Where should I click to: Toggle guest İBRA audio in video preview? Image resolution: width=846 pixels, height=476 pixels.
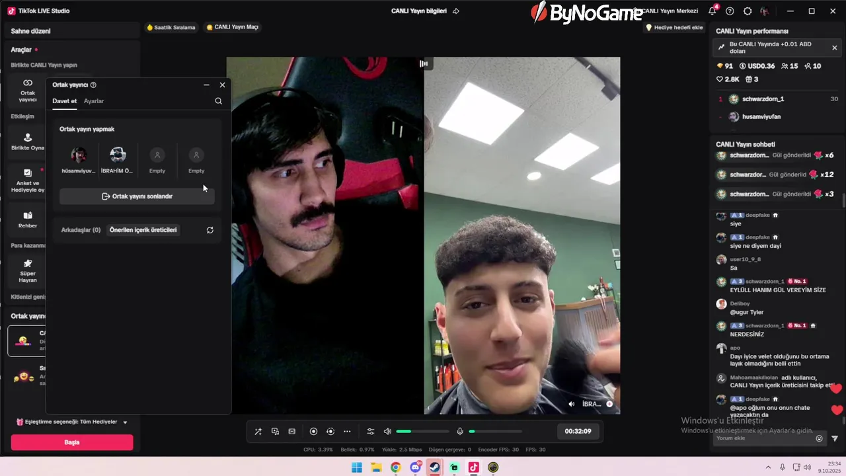point(572,404)
